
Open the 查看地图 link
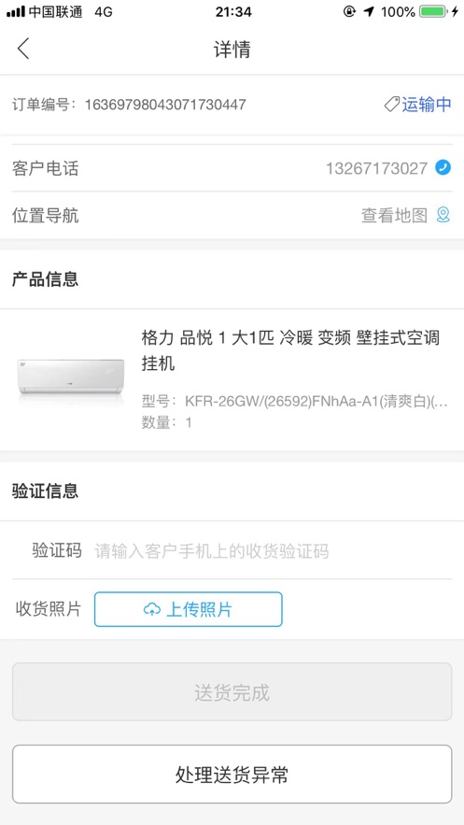click(394, 215)
